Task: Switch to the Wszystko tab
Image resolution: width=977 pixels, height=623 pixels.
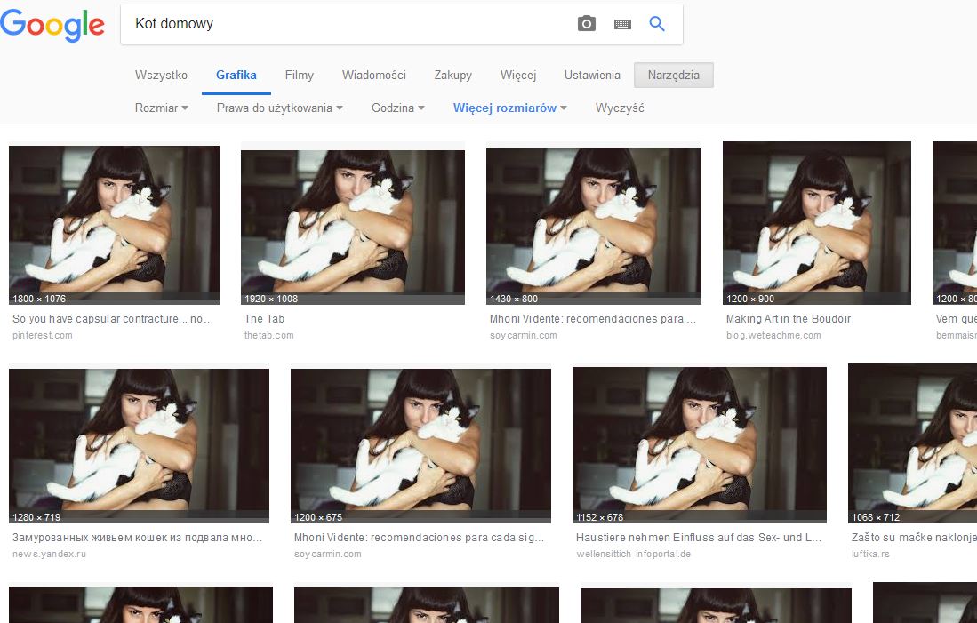Action: [162, 75]
